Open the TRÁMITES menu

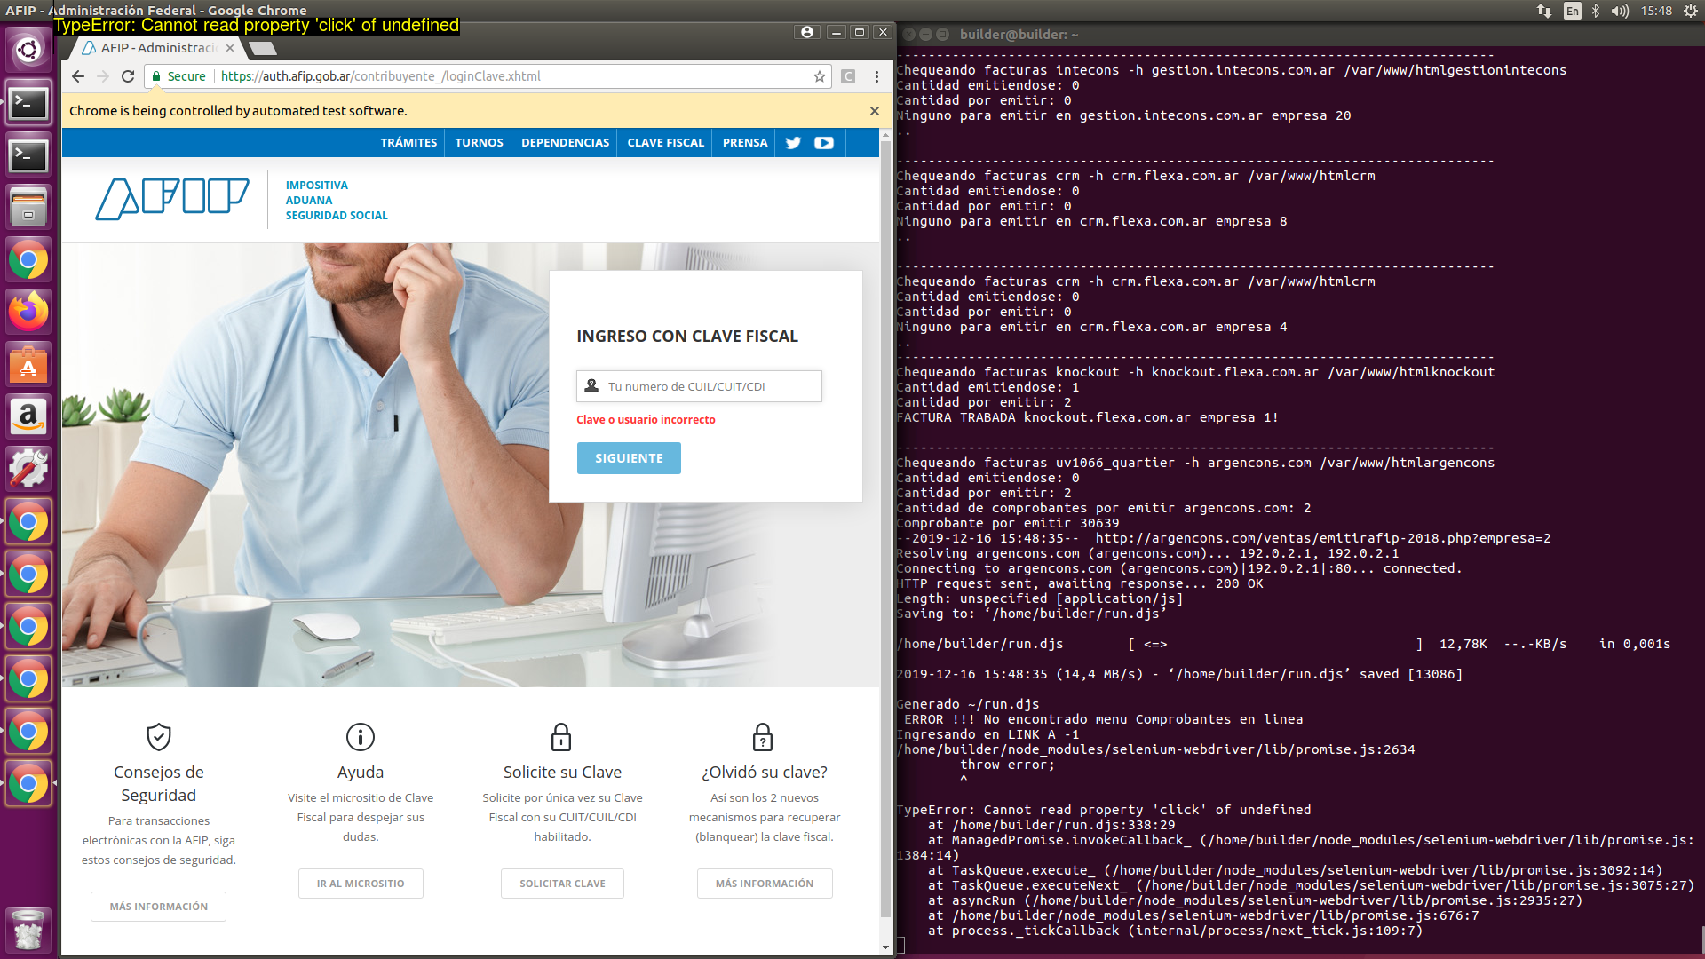pos(408,143)
